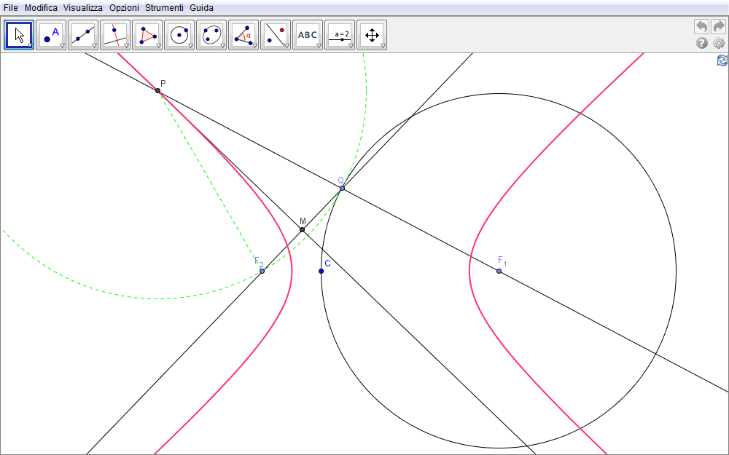Select point P on the hyperbola
Viewport: 729px width, 455px height.
pyautogui.click(x=157, y=90)
